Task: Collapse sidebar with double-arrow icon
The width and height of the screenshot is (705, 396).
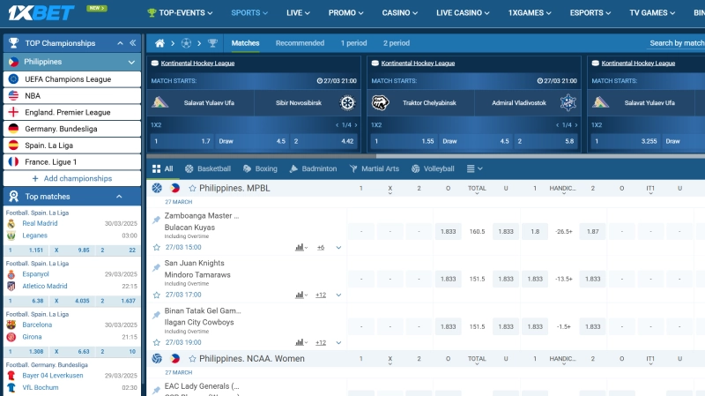Action: [133, 43]
